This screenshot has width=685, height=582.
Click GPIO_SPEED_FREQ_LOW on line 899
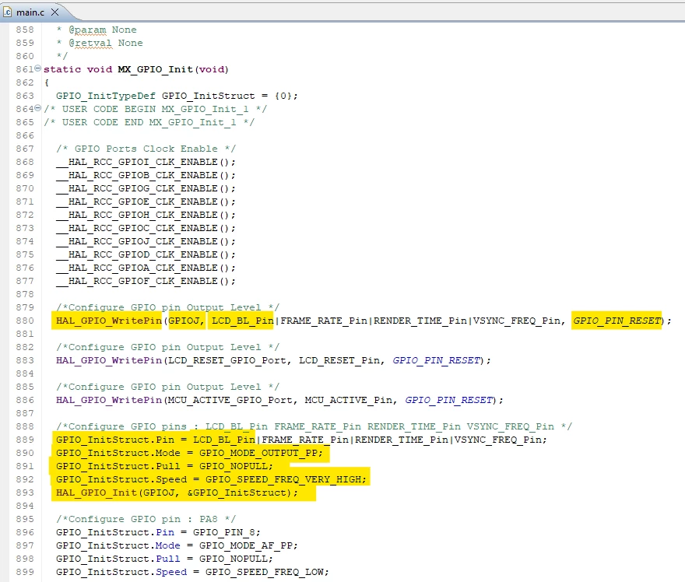(x=265, y=572)
